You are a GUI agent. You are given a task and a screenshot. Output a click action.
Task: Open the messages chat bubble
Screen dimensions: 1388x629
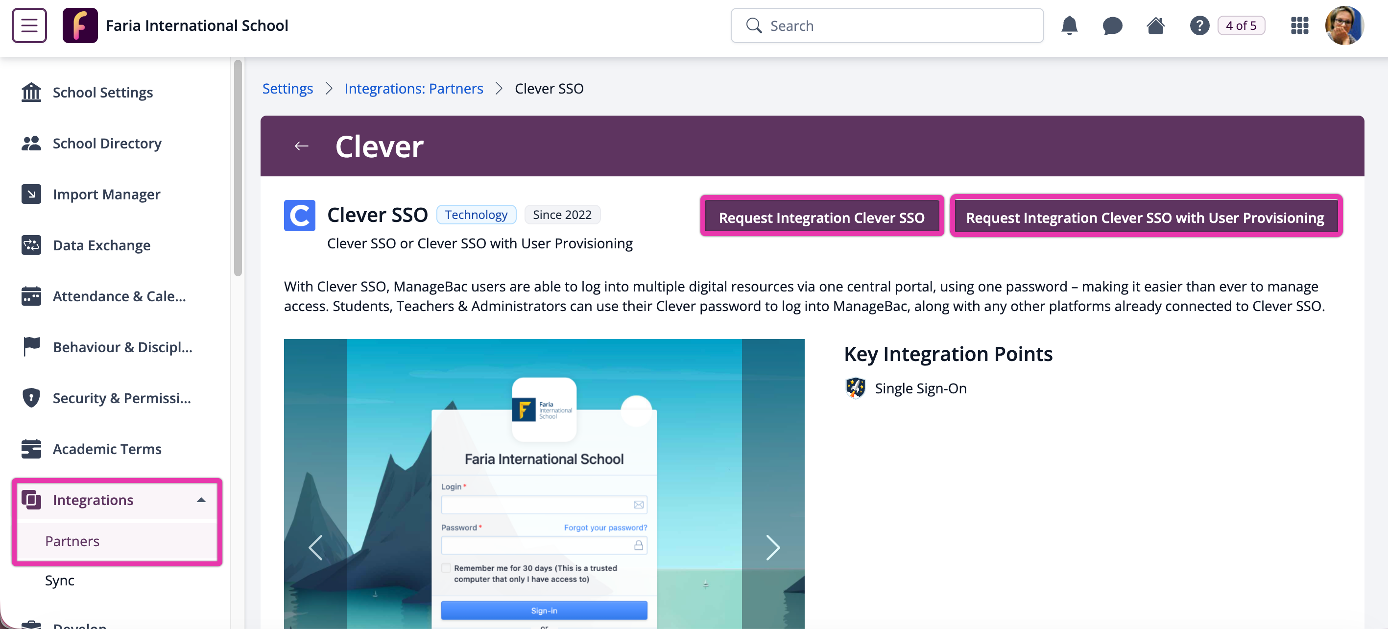click(x=1112, y=25)
